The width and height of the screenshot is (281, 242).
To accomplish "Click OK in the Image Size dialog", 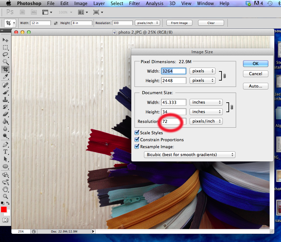I will pos(256,64).
